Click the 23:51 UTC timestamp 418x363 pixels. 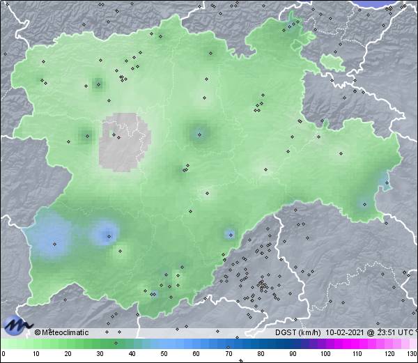pos(394,332)
